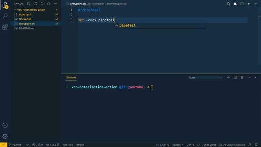Viewport: 261px width, 147px height.
Task: Open the Manage gear icon
Action: click(x=5, y=136)
